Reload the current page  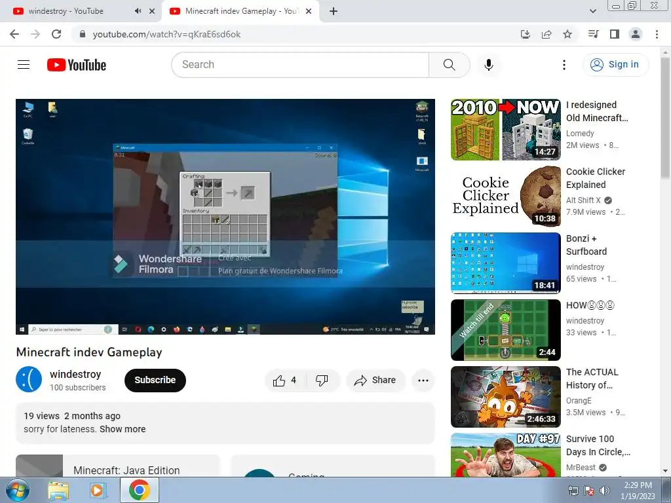(x=56, y=34)
